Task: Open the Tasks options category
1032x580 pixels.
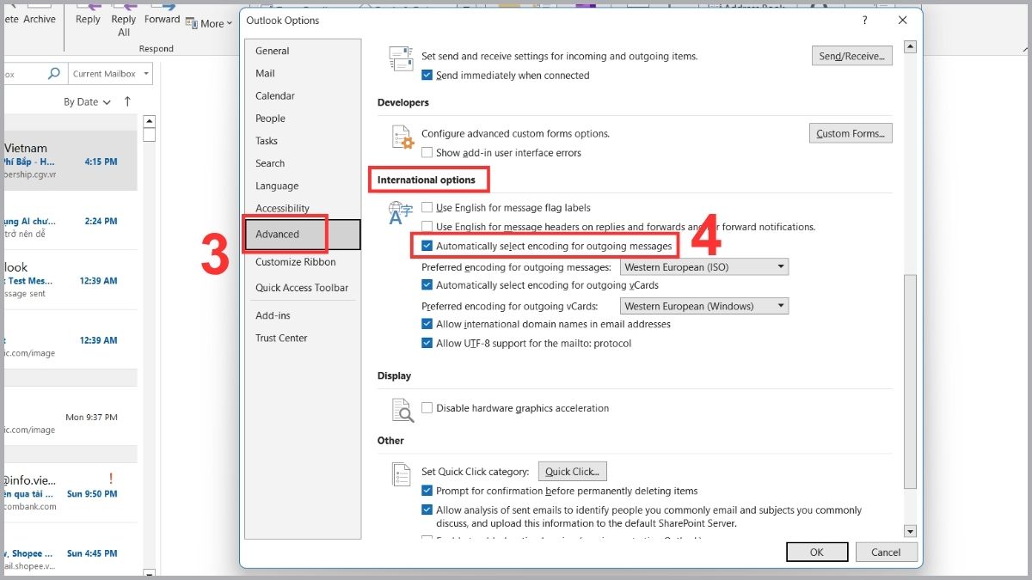Action: (x=267, y=141)
